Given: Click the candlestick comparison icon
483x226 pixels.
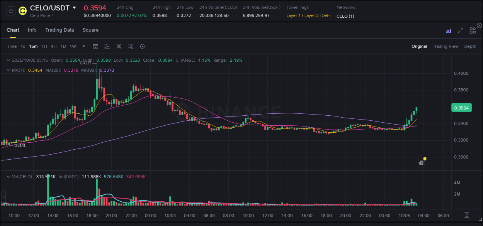Looking at the screenshot, I should 119,46.
